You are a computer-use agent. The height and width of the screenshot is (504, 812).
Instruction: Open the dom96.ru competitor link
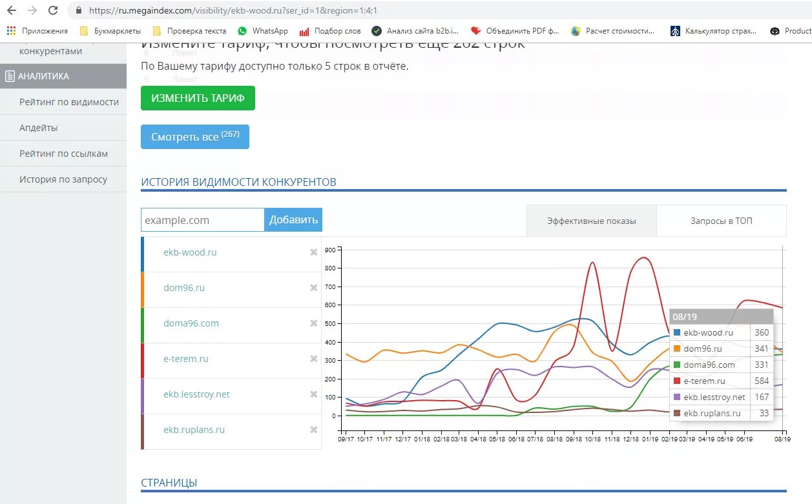(x=184, y=288)
